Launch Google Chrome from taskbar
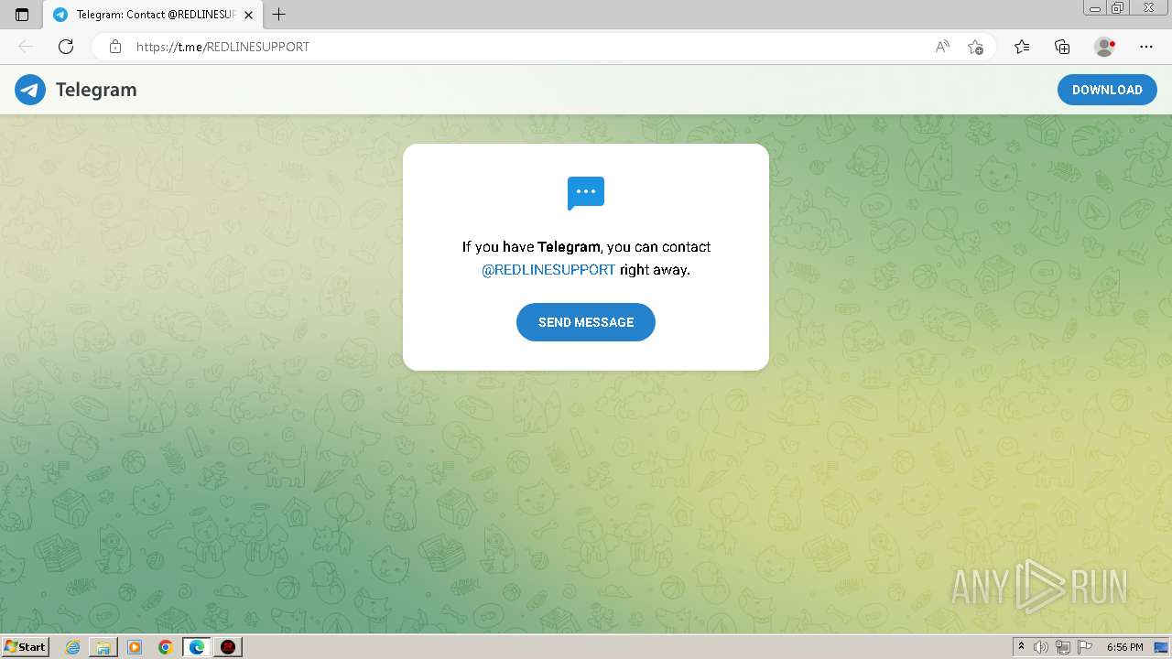The image size is (1172, 659). tap(165, 647)
